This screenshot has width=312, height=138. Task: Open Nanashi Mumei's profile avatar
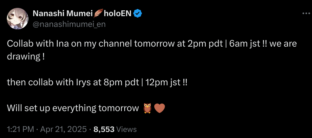pyautogui.click(x=18, y=19)
